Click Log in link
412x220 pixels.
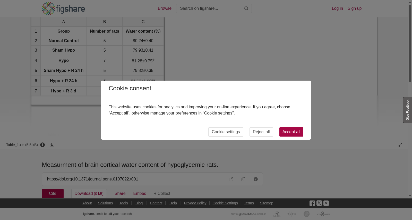tap(337, 8)
